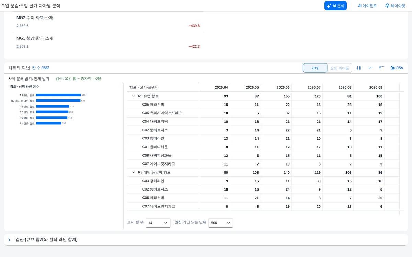This screenshot has height=257, width=412.
Task: Switch chart view to 요인 워터폴
Action: click(x=340, y=68)
